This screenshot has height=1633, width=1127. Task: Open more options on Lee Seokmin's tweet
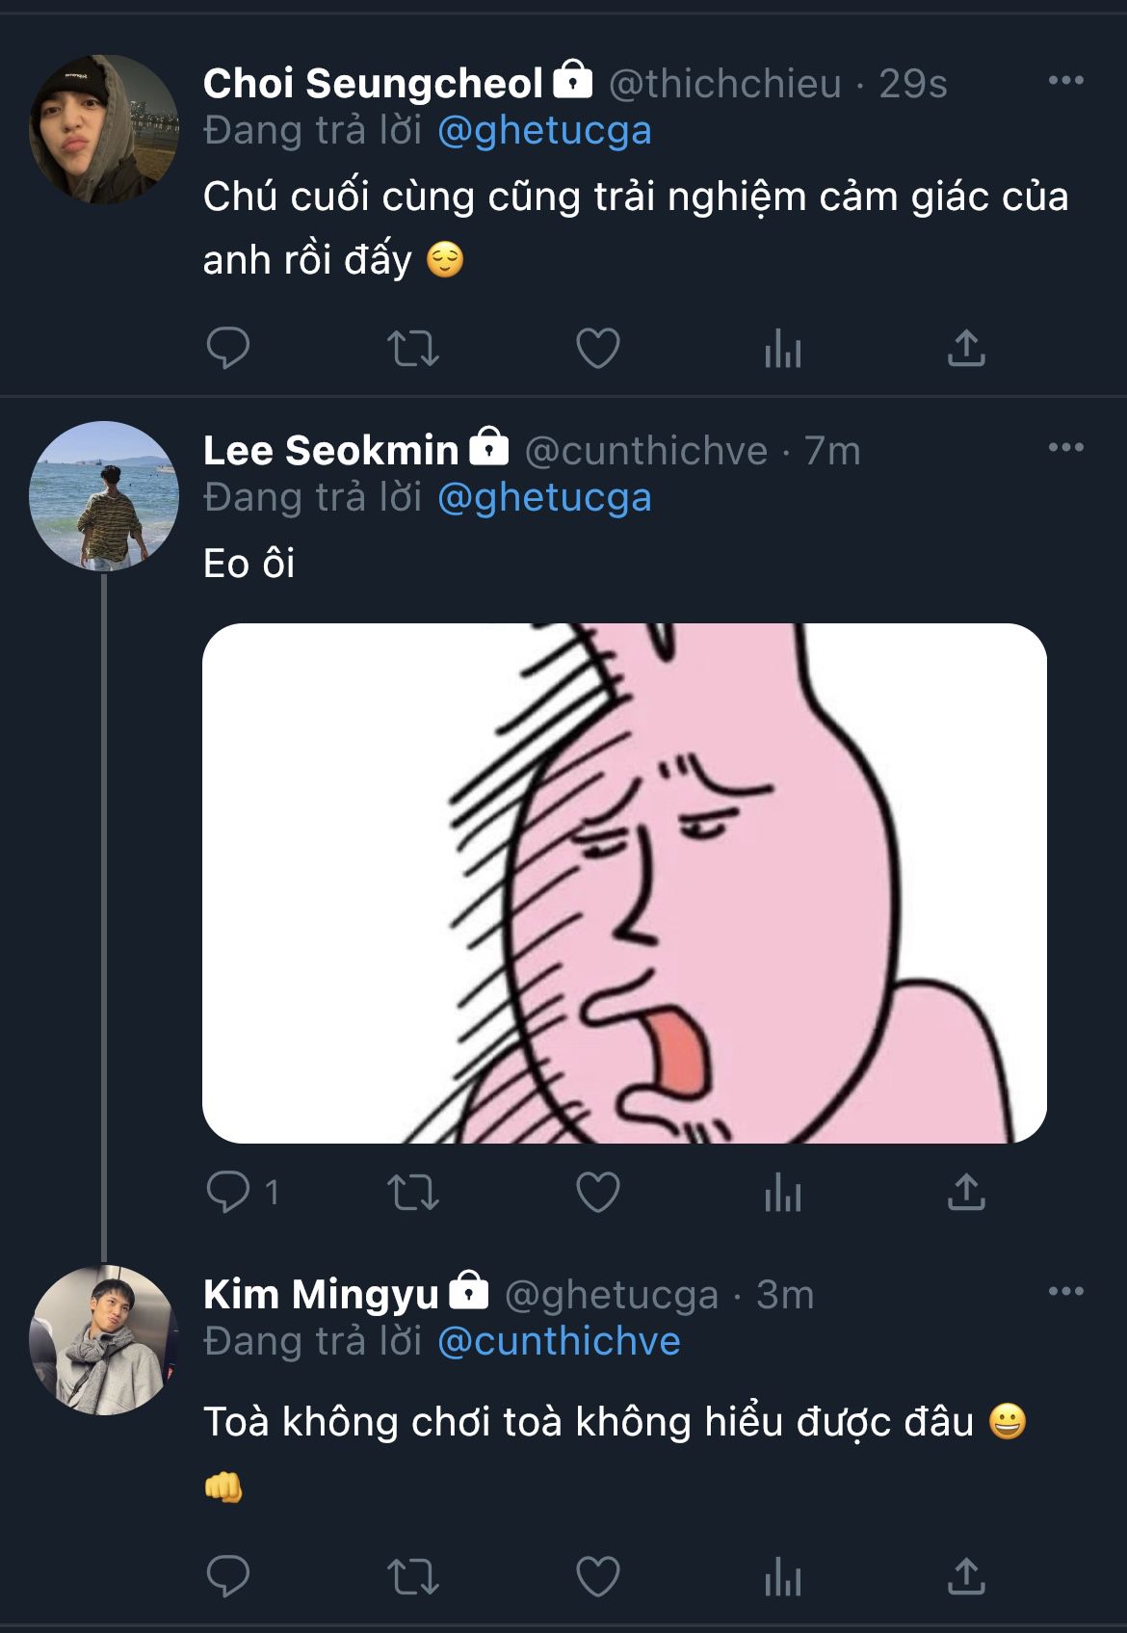click(1066, 447)
